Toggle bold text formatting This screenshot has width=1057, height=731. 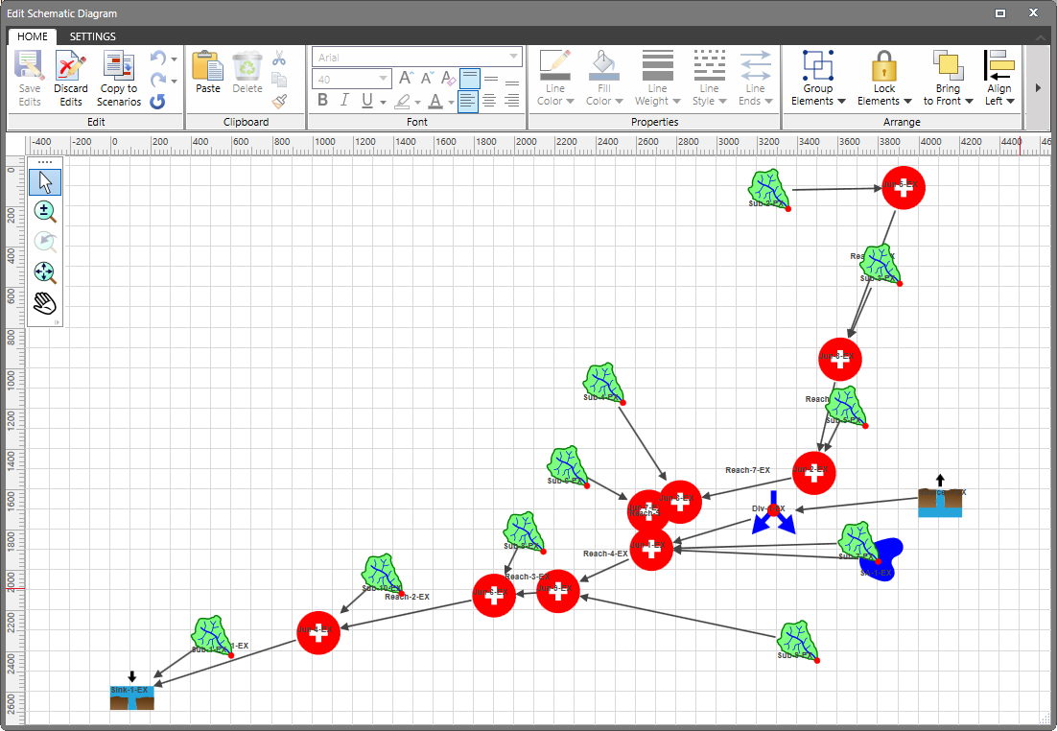[x=323, y=100]
